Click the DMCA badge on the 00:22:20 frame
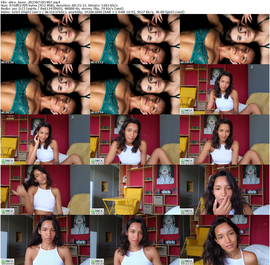 pyautogui.click(x=97, y=261)
